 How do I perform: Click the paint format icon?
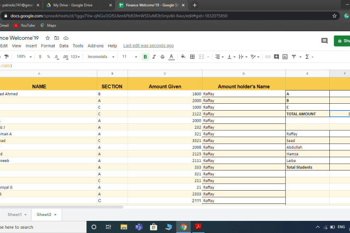pos(6,56)
